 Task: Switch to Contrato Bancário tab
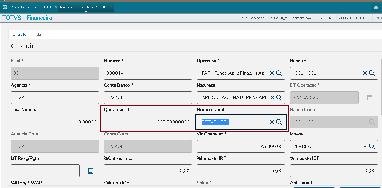32,7
